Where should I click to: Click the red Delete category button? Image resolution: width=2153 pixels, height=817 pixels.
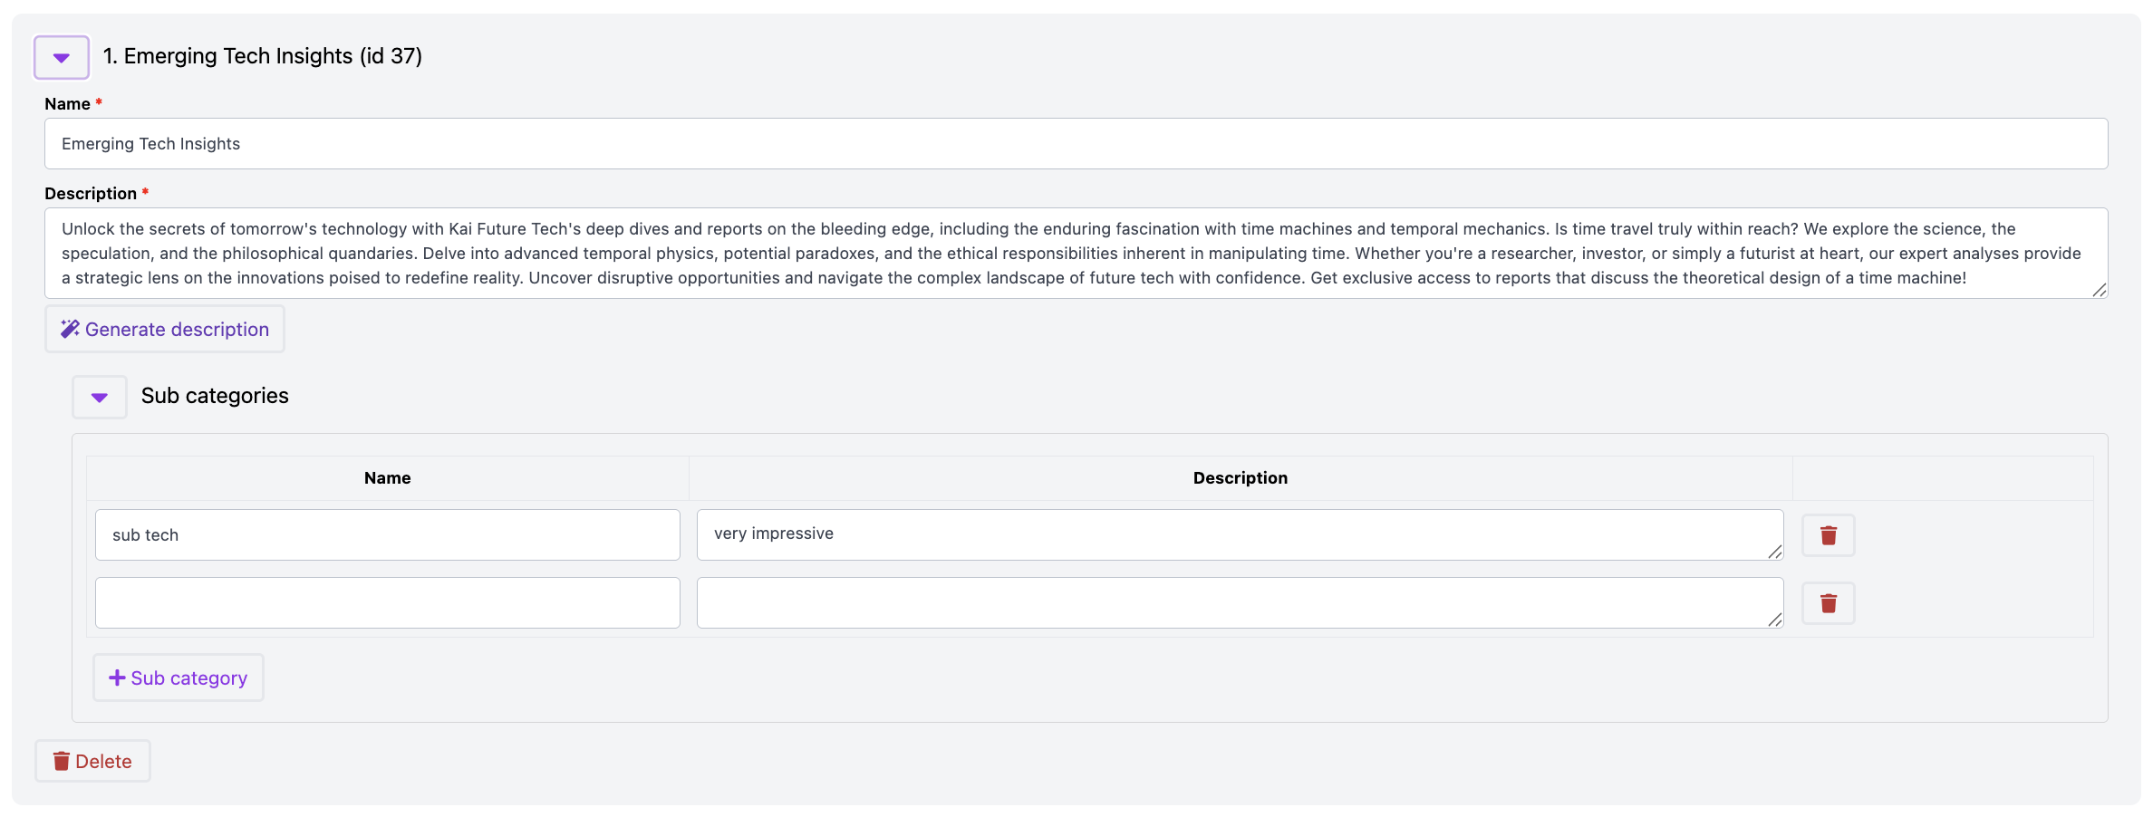92,762
